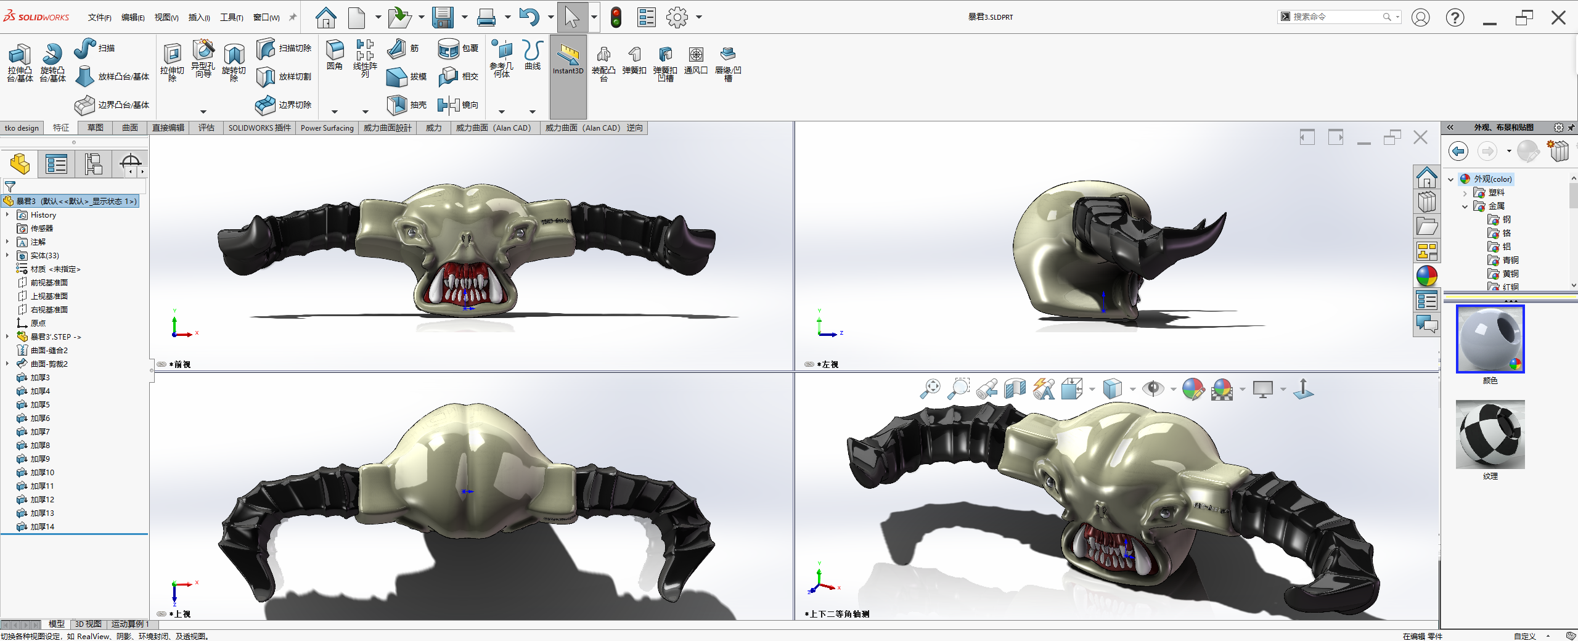Select the Shell (抽壳) tool
The image size is (1578, 641).
tap(407, 105)
